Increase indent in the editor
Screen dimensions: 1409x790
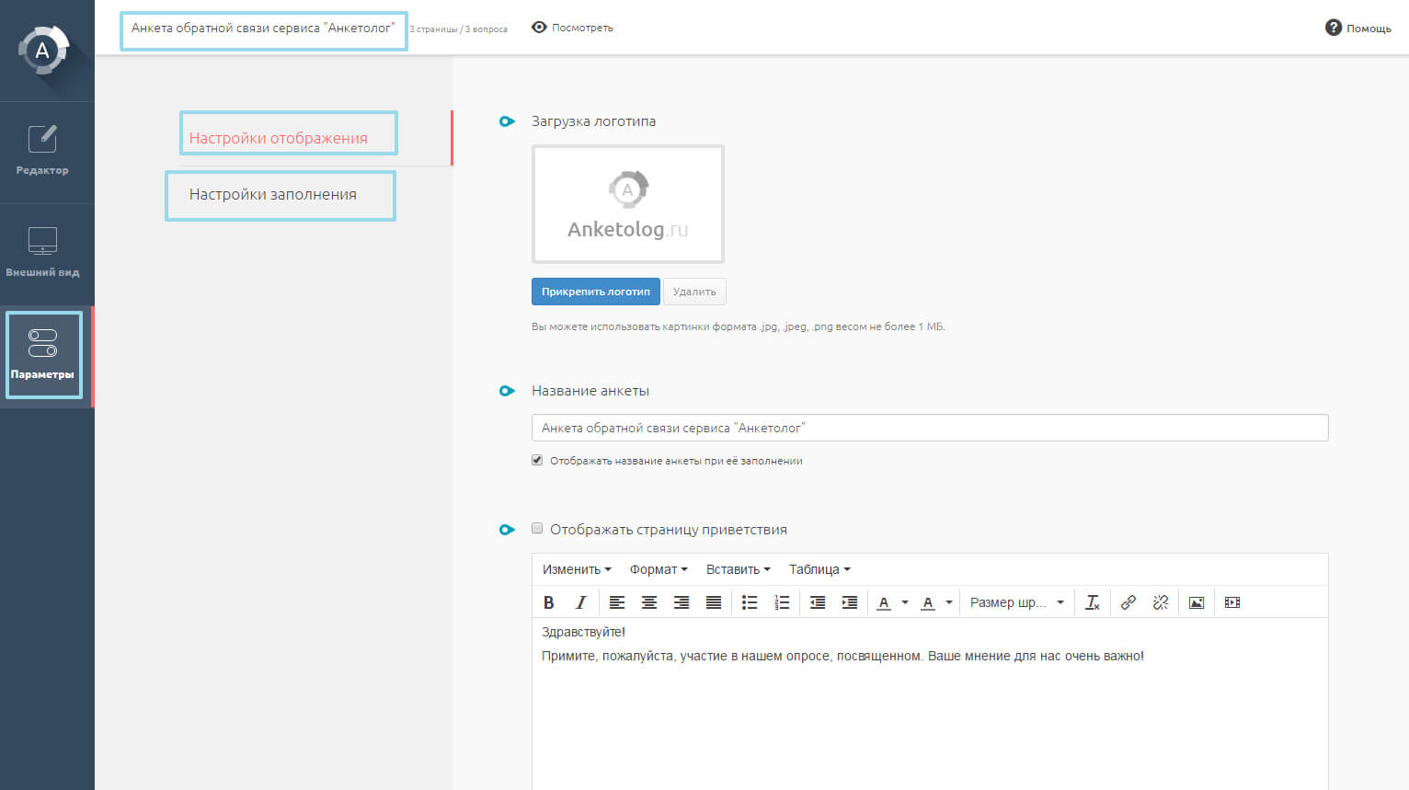click(850, 602)
